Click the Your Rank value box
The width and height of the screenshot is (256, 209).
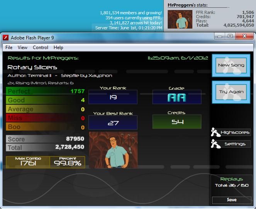click(x=113, y=97)
